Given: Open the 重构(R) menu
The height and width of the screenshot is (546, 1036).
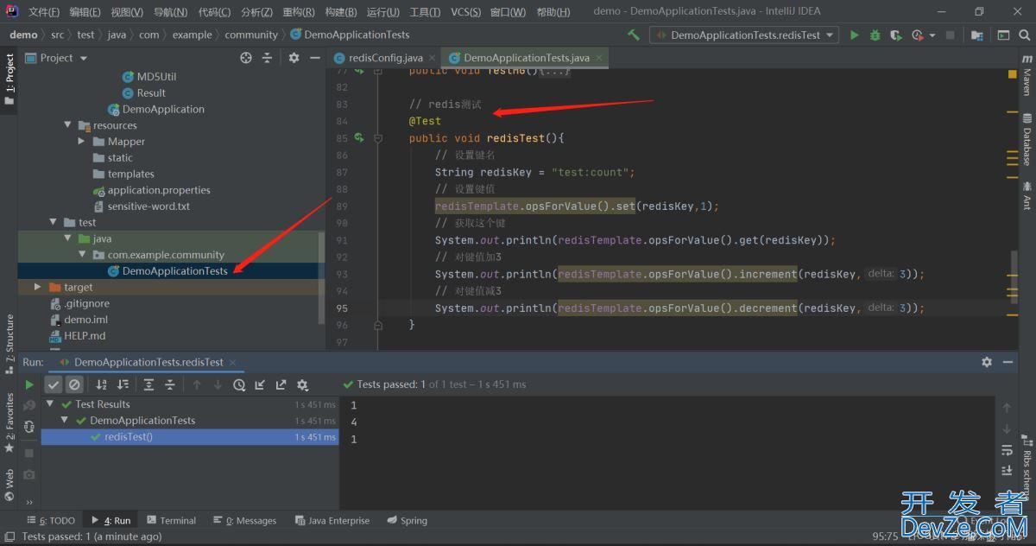Looking at the screenshot, I should [299, 12].
